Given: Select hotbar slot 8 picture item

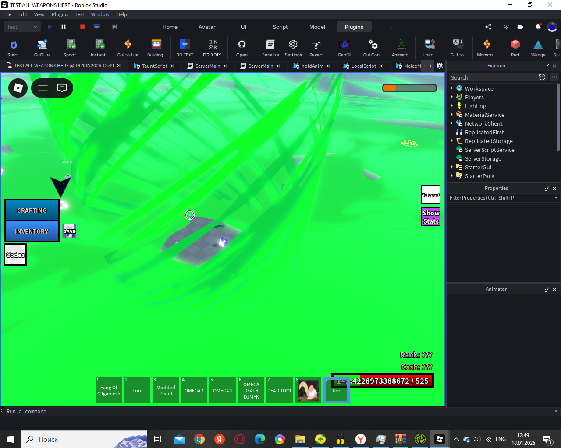Looking at the screenshot, I should (x=308, y=390).
